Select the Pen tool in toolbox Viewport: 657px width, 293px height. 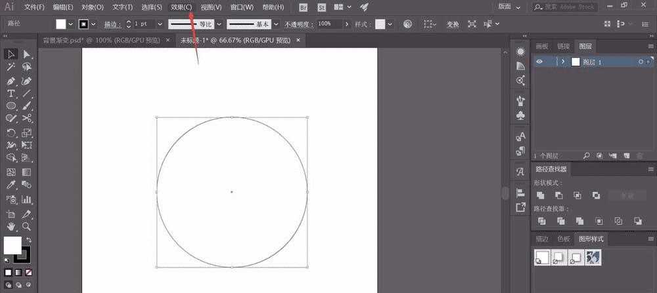pos(11,81)
